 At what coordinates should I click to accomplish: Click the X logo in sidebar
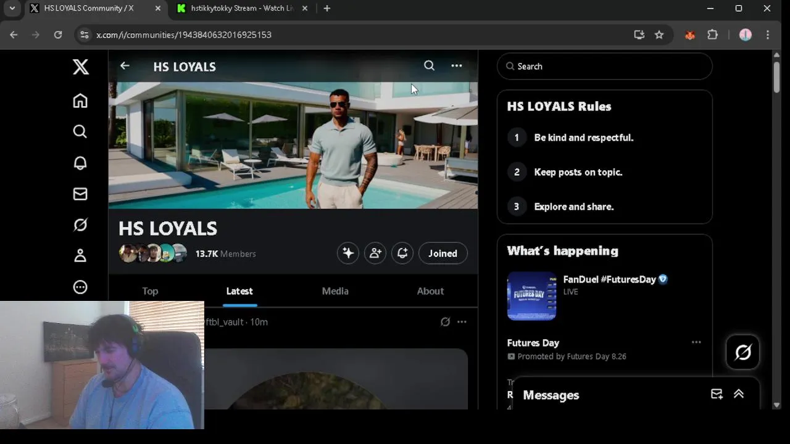click(x=80, y=67)
